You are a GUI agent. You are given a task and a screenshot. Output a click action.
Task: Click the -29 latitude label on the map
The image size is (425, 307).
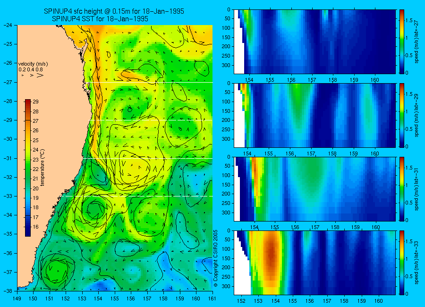pyautogui.click(x=8, y=120)
